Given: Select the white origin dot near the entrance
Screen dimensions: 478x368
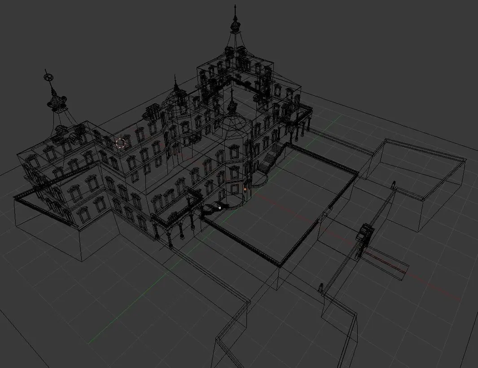Looking at the screenshot, I should point(220,208).
